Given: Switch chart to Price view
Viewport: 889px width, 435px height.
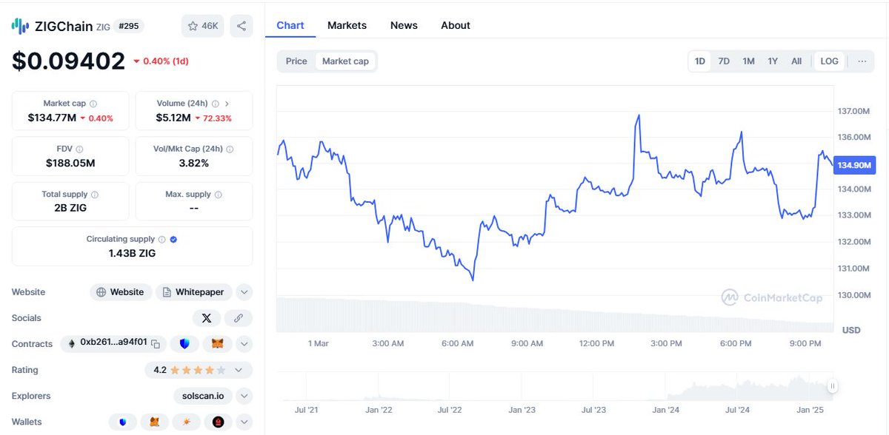Looking at the screenshot, I should point(296,61).
